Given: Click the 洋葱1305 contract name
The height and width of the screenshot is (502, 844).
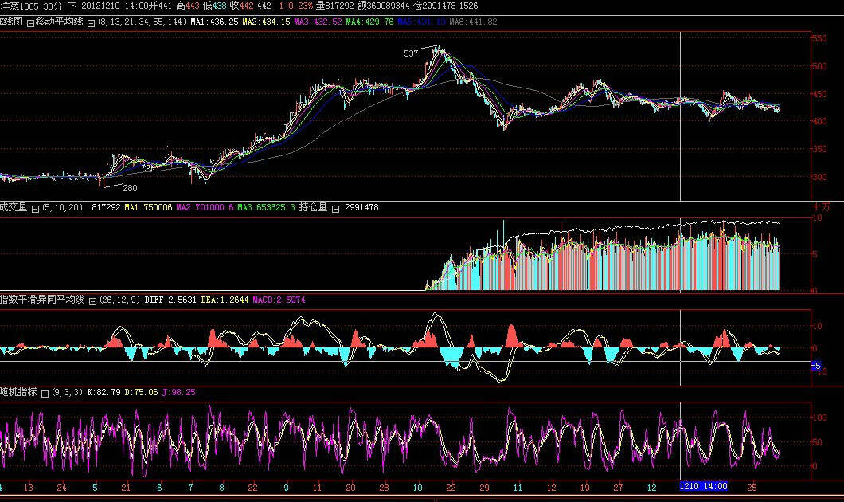Looking at the screenshot, I should [x=19, y=6].
